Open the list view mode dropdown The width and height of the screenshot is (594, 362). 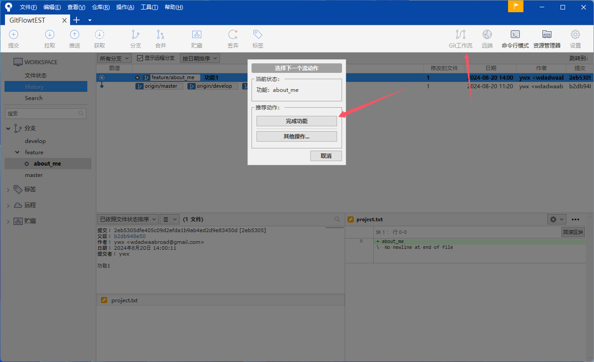coord(170,219)
